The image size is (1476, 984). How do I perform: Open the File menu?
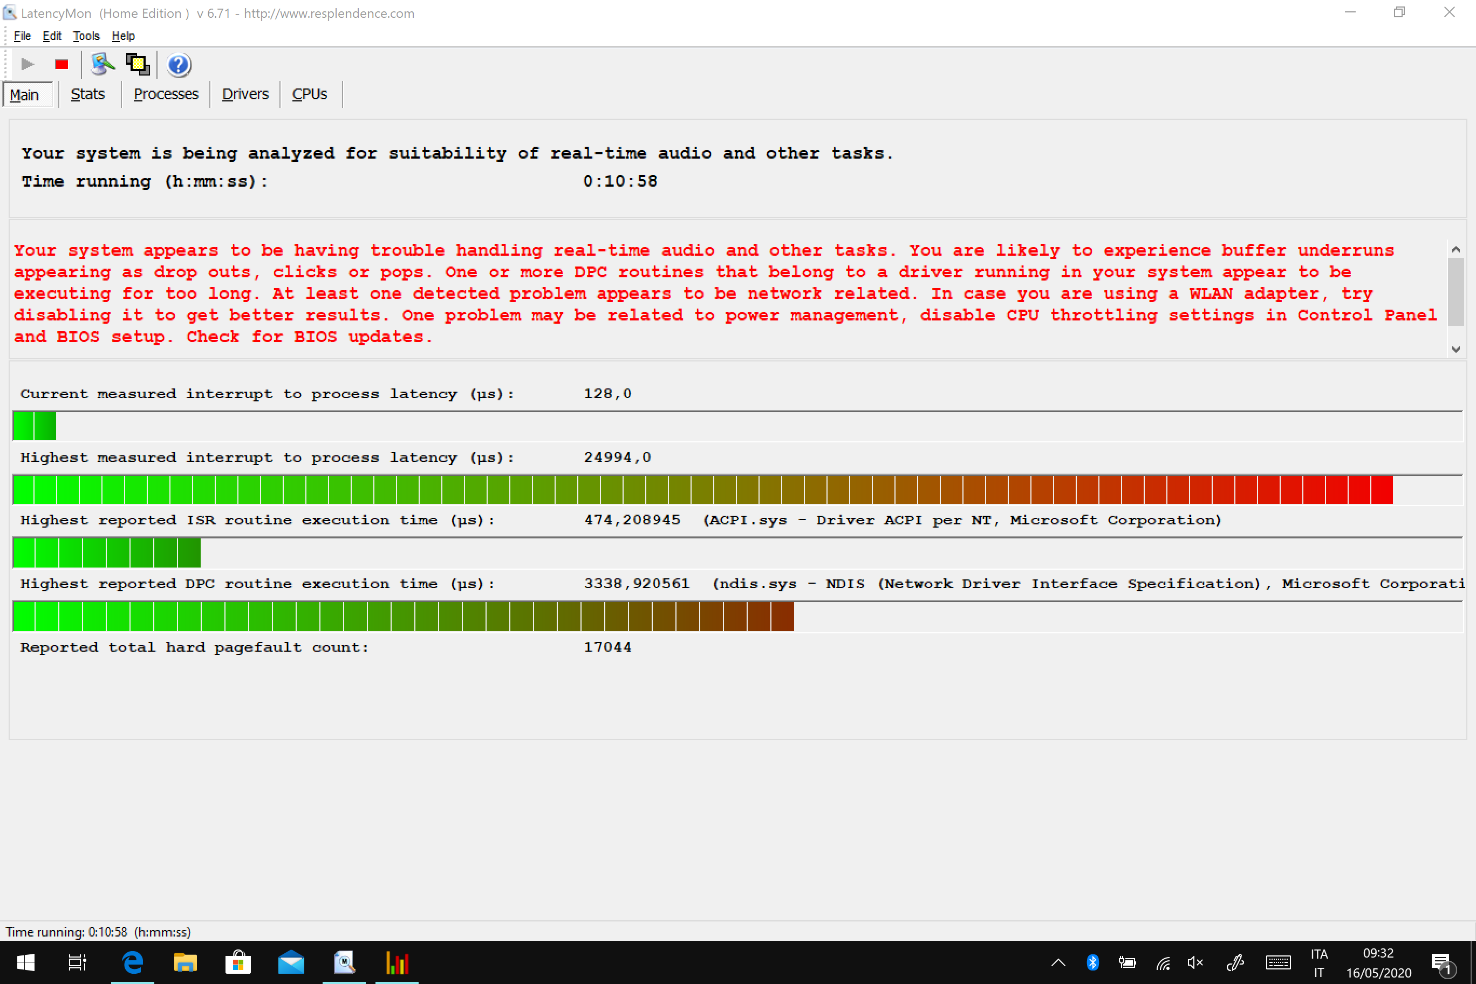(x=22, y=36)
